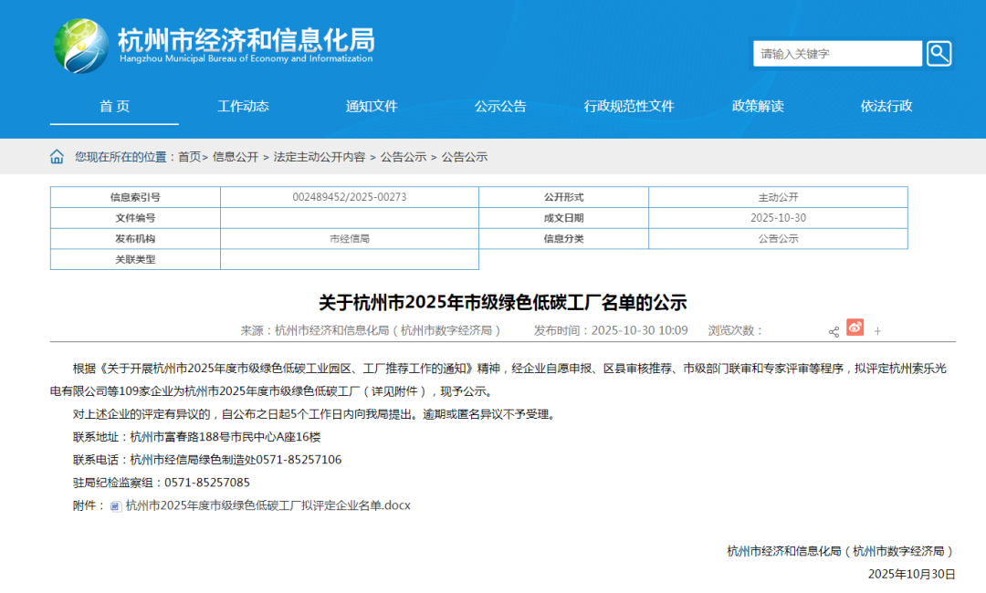Download the 拟评定企业名单.docx attachment
Viewport: 986px width, 593px height.
click(x=268, y=505)
